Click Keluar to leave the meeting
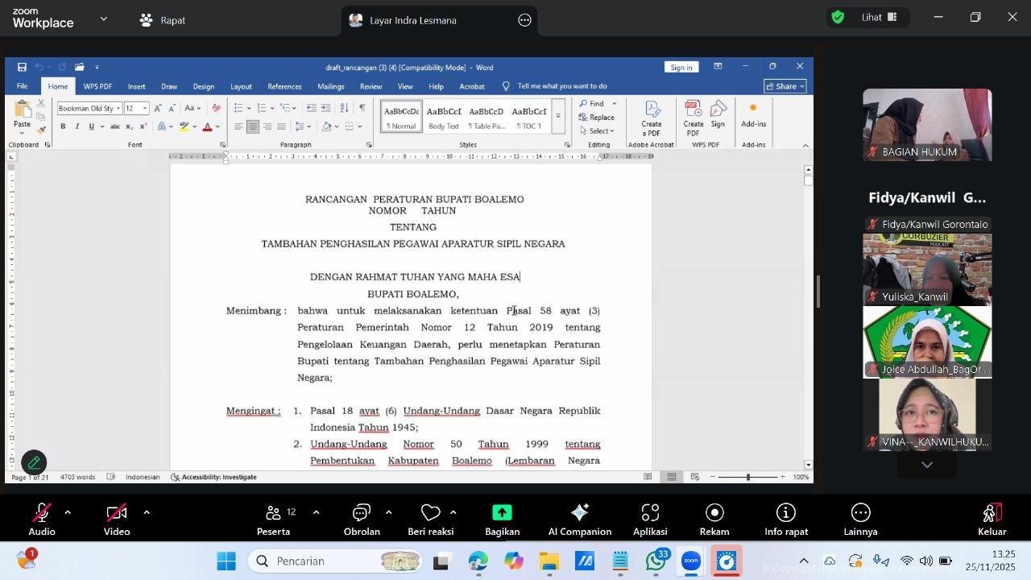This screenshot has width=1031, height=580. click(x=992, y=520)
